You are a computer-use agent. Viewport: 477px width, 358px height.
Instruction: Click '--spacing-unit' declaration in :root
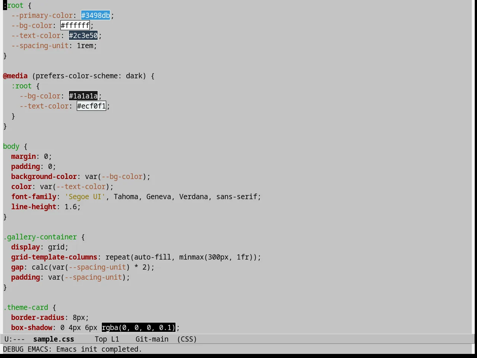pos(40,45)
